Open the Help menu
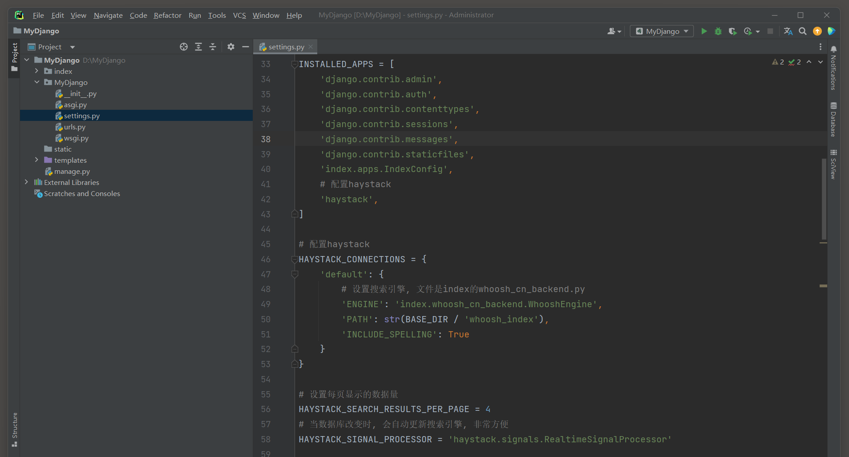 point(294,15)
